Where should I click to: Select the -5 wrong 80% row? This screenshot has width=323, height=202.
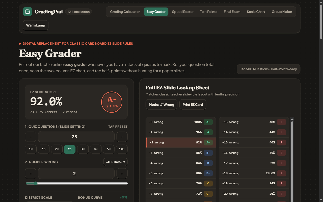(x=181, y=173)
